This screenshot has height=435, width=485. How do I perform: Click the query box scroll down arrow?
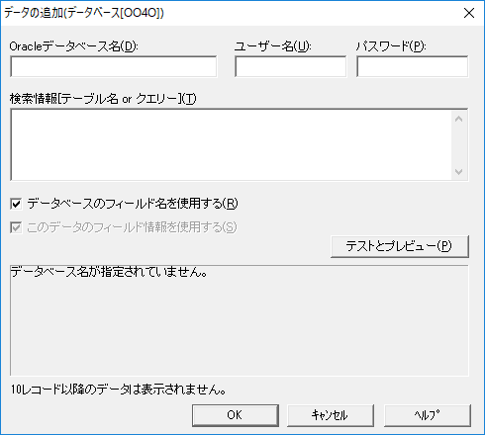pos(459,171)
